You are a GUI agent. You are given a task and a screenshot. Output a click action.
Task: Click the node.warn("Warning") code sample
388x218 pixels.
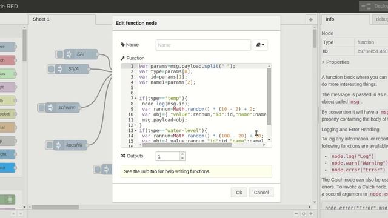359,163
